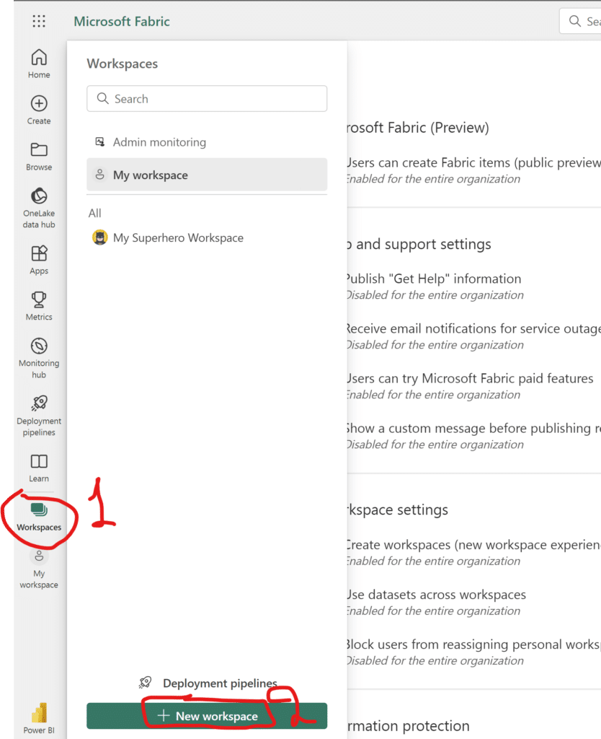This screenshot has width=601, height=739.
Task: Open Metrics from the sidebar
Action: (39, 306)
